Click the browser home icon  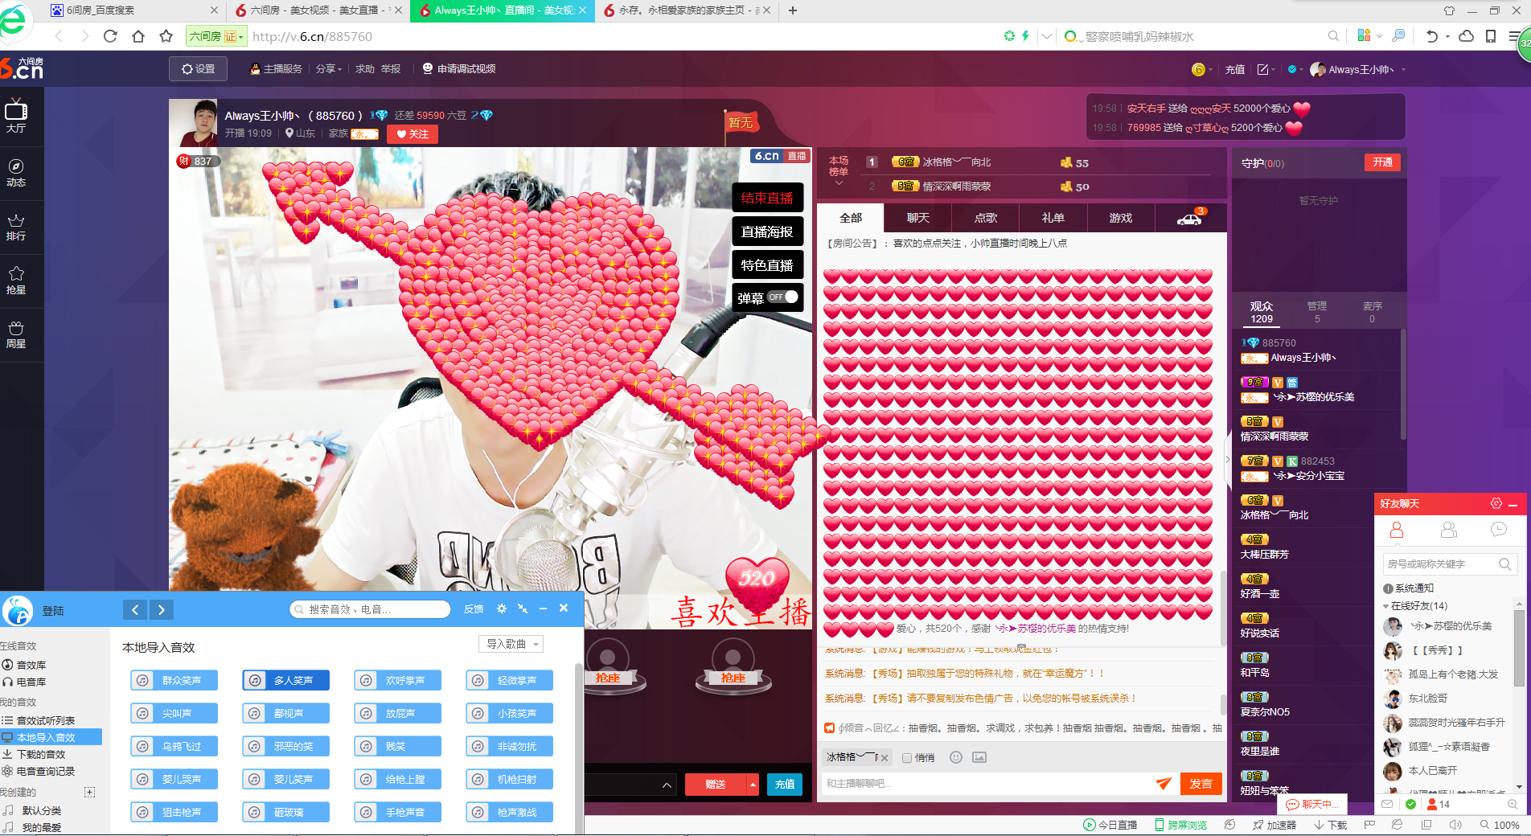pos(138,36)
